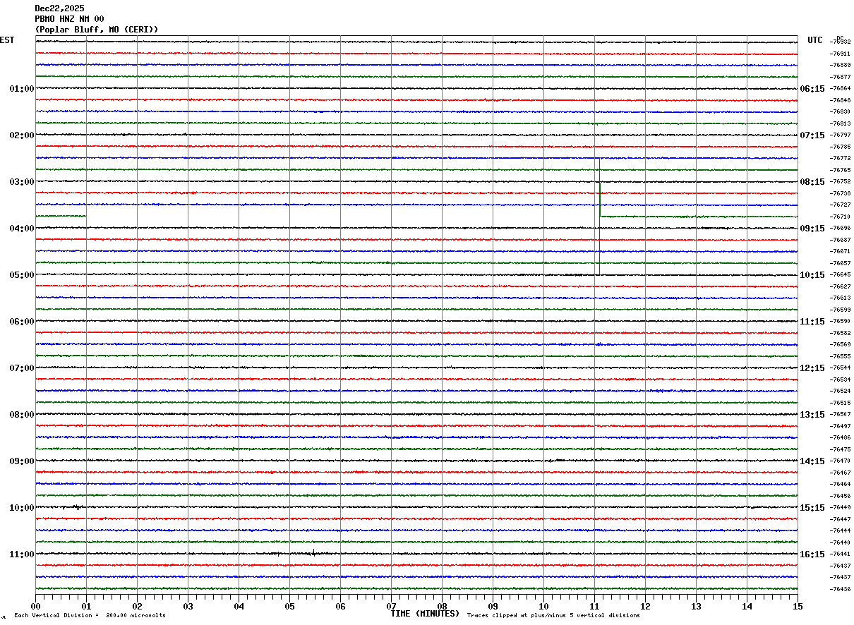
Task: Click the -76590 DC offset value
Action: [841, 321]
